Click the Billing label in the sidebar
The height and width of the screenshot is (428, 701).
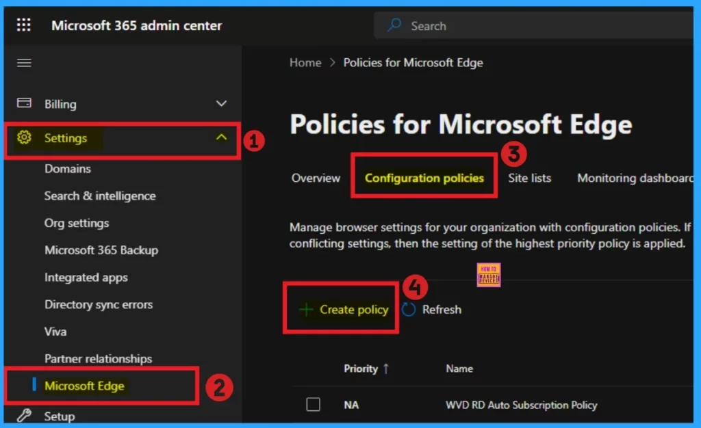60,104
